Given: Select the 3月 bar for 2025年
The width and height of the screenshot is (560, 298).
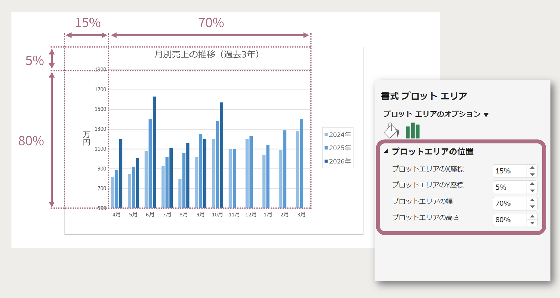Looking at the screenshot, I should point(302,164).
